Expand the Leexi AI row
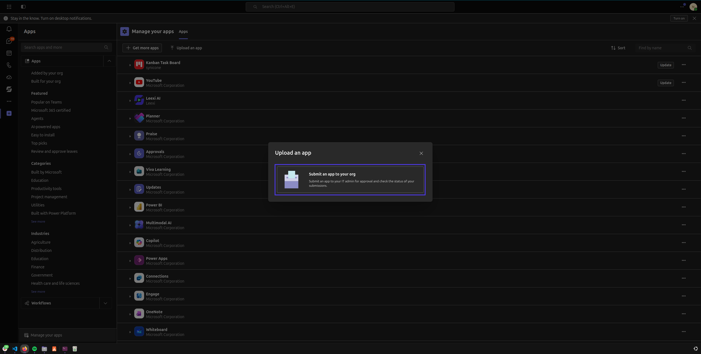Viewport: 701px width, 354px height. pos(130,101)
